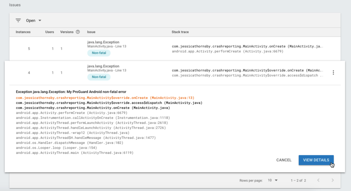Click the Versions help question mark icon
Viewport: 351px width, 191px height.
(x=78, y=32)
